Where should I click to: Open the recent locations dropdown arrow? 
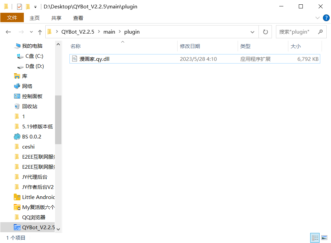32,32
